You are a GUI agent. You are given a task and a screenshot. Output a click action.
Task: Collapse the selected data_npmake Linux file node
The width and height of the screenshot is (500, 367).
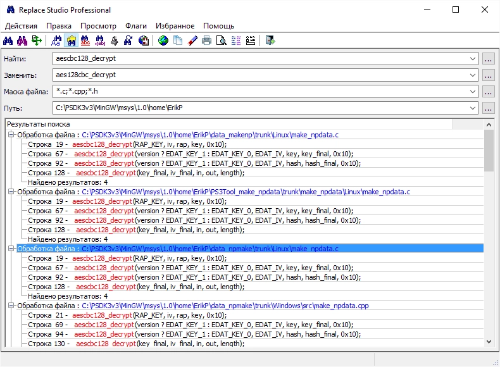11,249
